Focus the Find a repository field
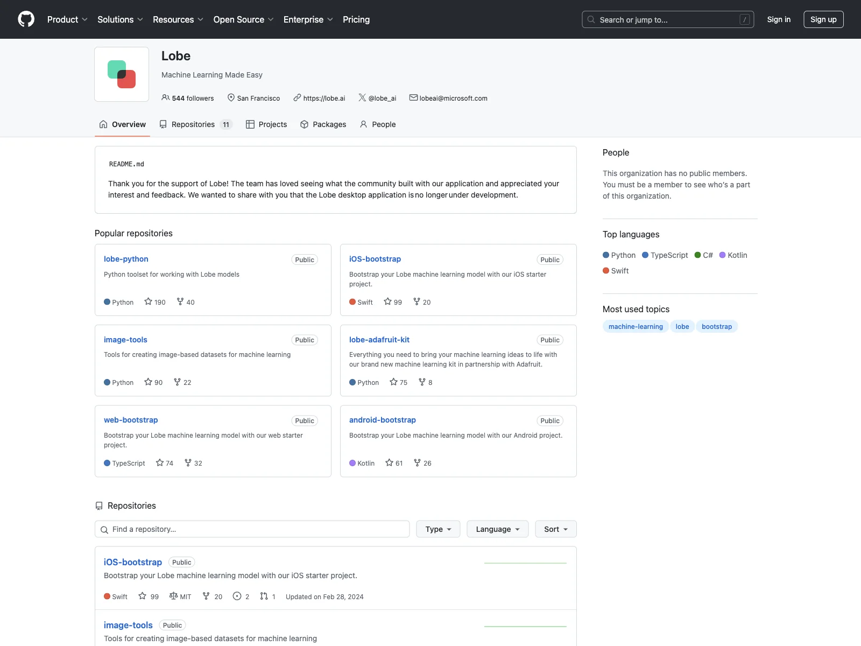Screen dimensions: 861x646 (252, 529)
